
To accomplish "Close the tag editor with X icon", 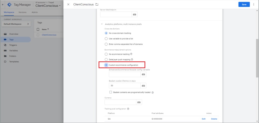I will click(68, 5).
